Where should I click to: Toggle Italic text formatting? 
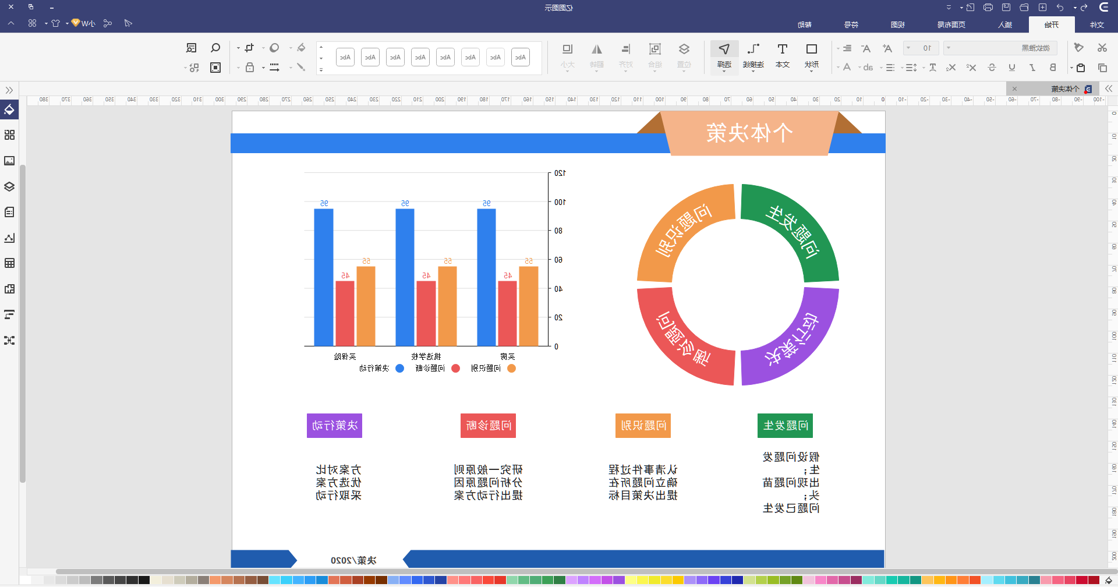(x=1032, y=68)
